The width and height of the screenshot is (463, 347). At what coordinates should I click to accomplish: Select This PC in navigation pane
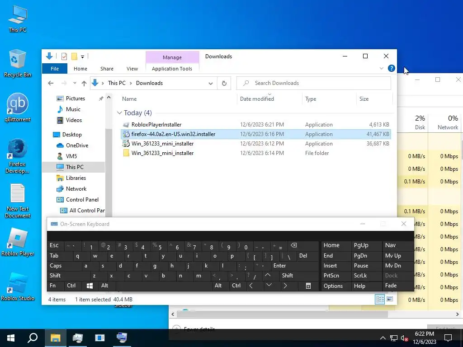[75, 167]
